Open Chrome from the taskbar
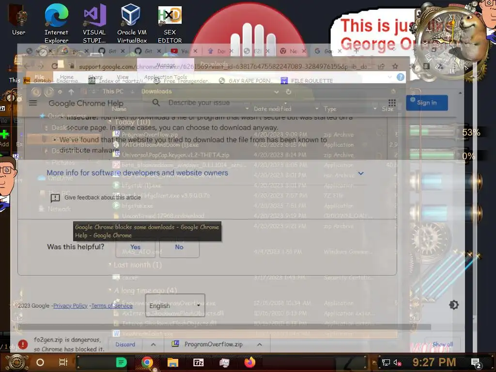 pos(147,362)
